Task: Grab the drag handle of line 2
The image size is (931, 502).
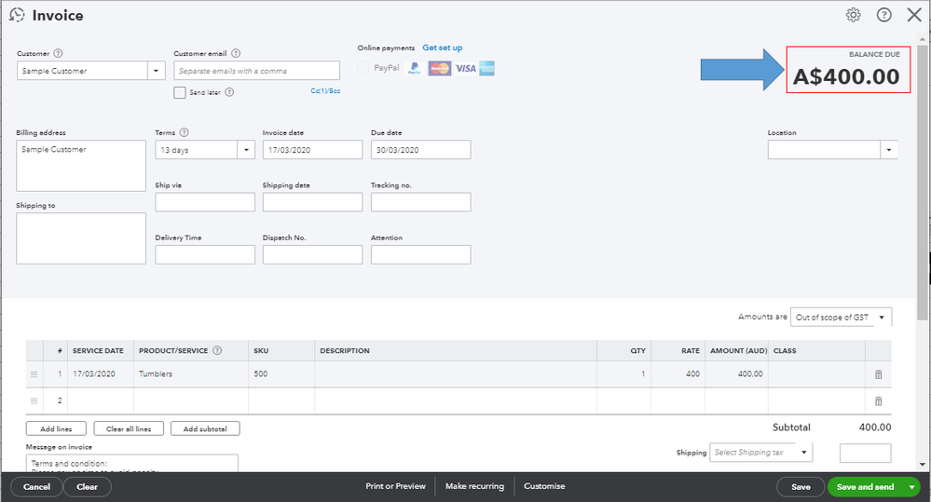Action: [x=34, y=401]
